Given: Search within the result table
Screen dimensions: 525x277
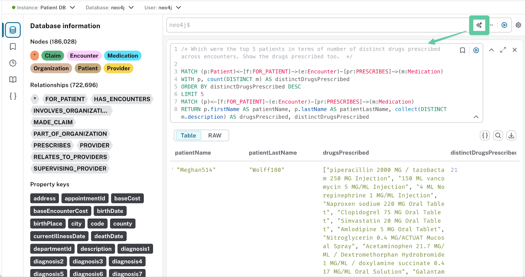Looking at the screenshot, I should pyautogui.click(x=498, y=135).
